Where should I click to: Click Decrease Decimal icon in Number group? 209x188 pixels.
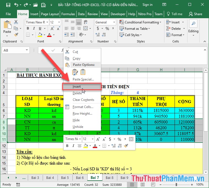(104, 35)
